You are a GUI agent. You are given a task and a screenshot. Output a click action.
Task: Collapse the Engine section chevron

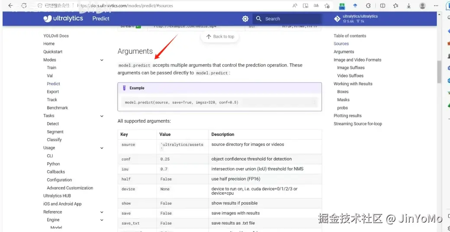tap(102, 220)
